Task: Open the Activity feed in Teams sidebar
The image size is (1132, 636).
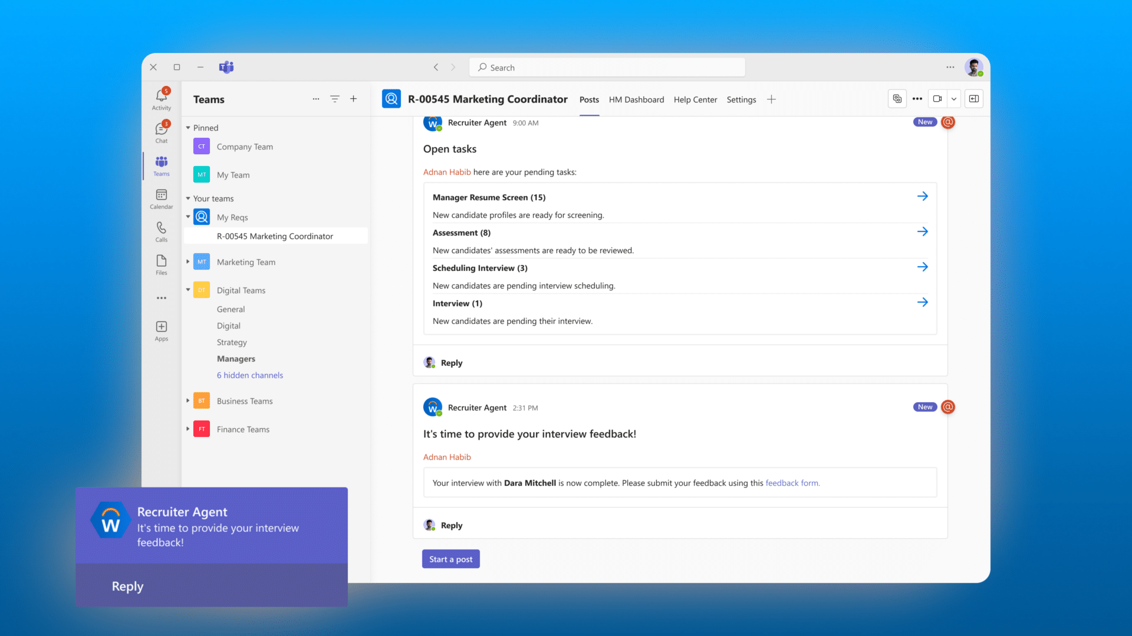Action: pos(161,99)
